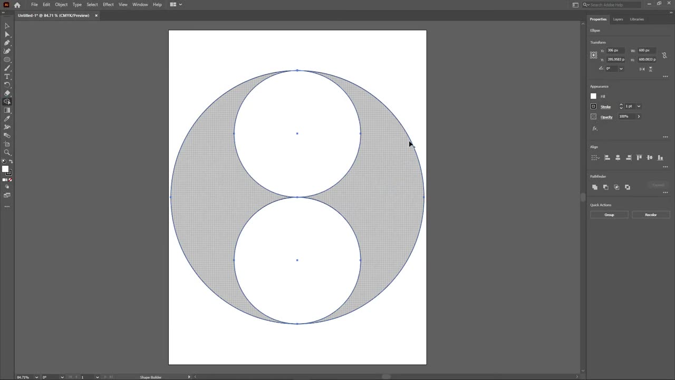Flip the shape horizontally

coord(642,69)
